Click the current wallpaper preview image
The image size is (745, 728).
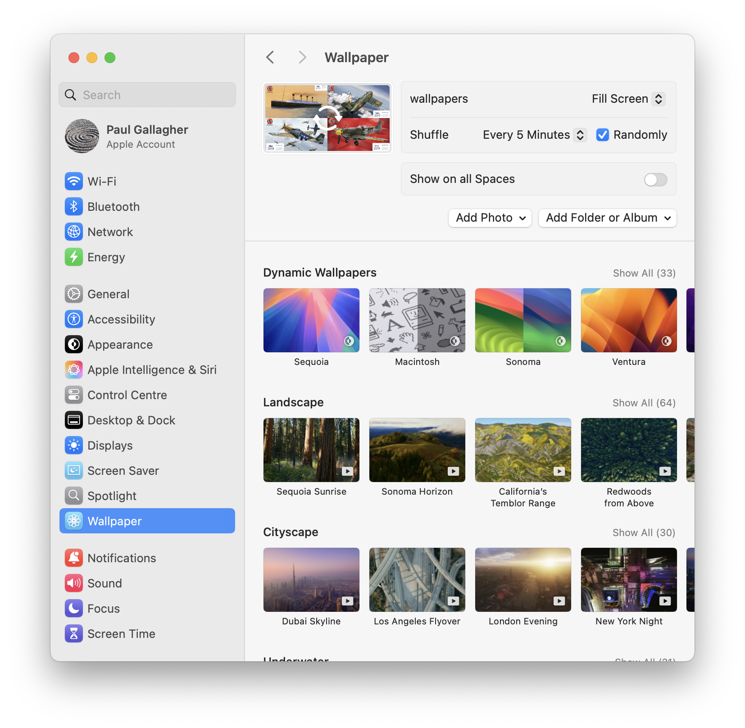tap(327, 118)
